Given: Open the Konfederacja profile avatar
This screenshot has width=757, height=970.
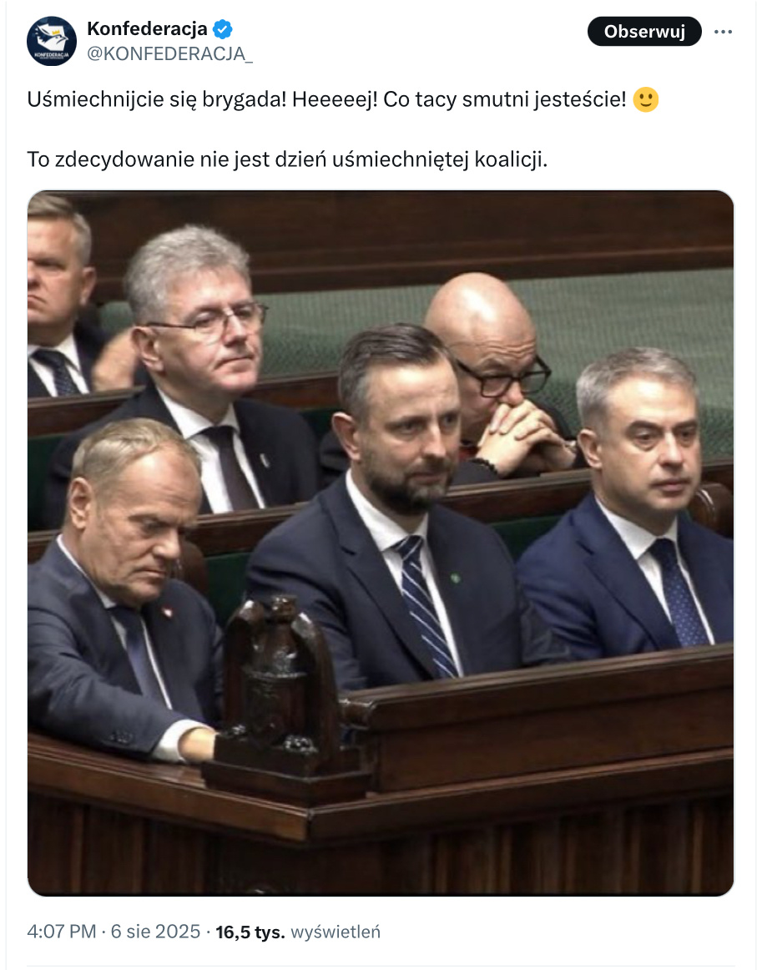Looking at the screenshot, I should pyautogui.click(x=52, y=42).
